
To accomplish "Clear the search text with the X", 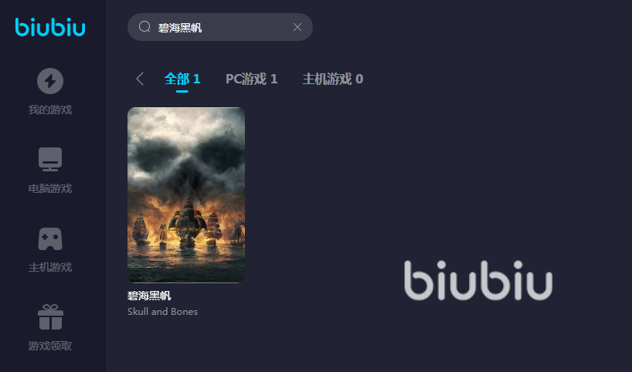I will [297, 27].
